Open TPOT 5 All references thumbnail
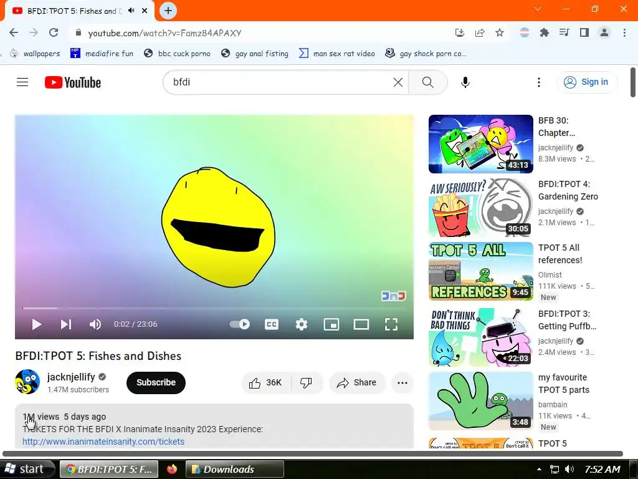 [x=480, y=271]
